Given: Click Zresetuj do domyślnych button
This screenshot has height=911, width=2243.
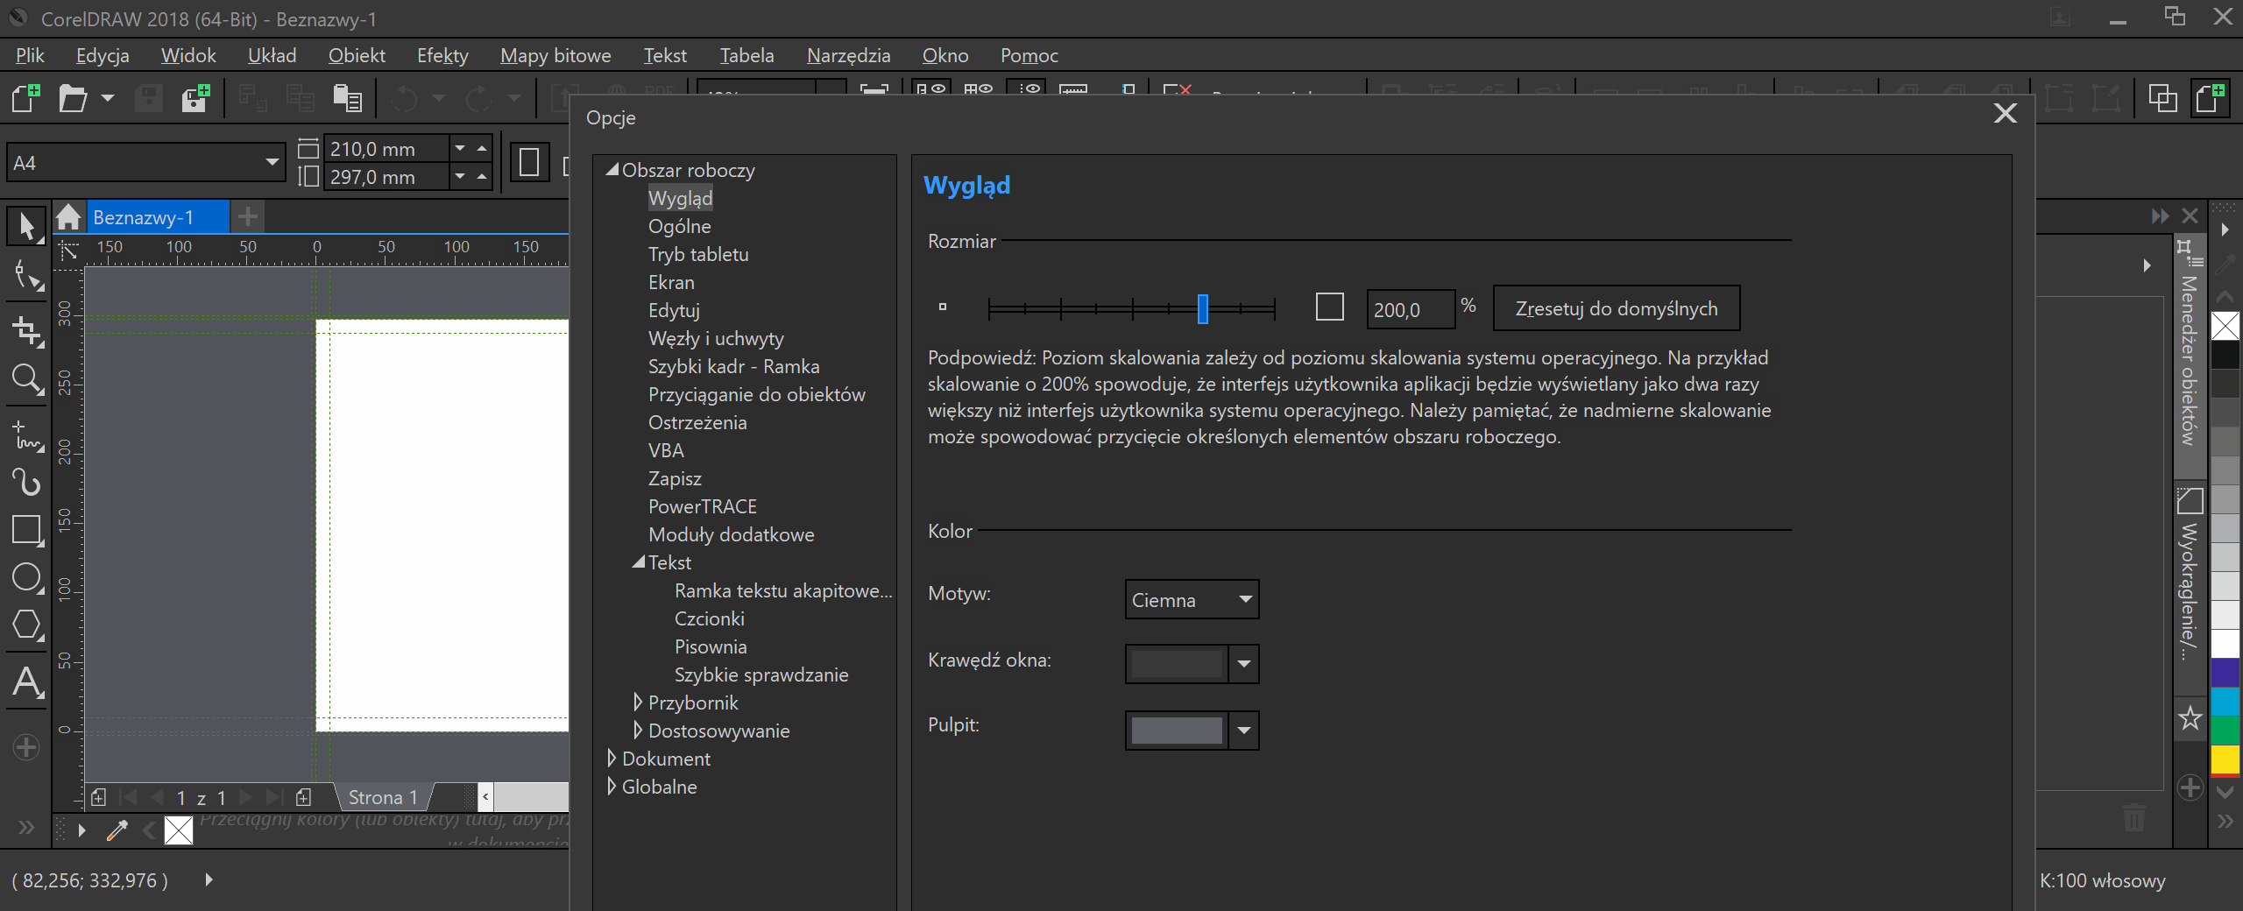Looking at the screenshot, I should click(x=1616, y=308).
